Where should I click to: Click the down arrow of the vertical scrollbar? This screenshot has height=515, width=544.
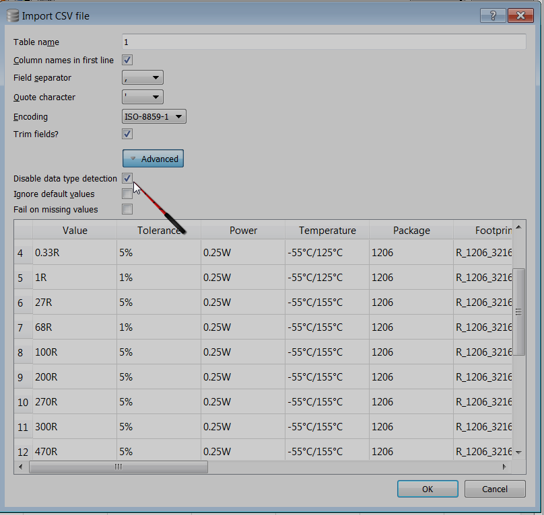click(x=520, y=452)
